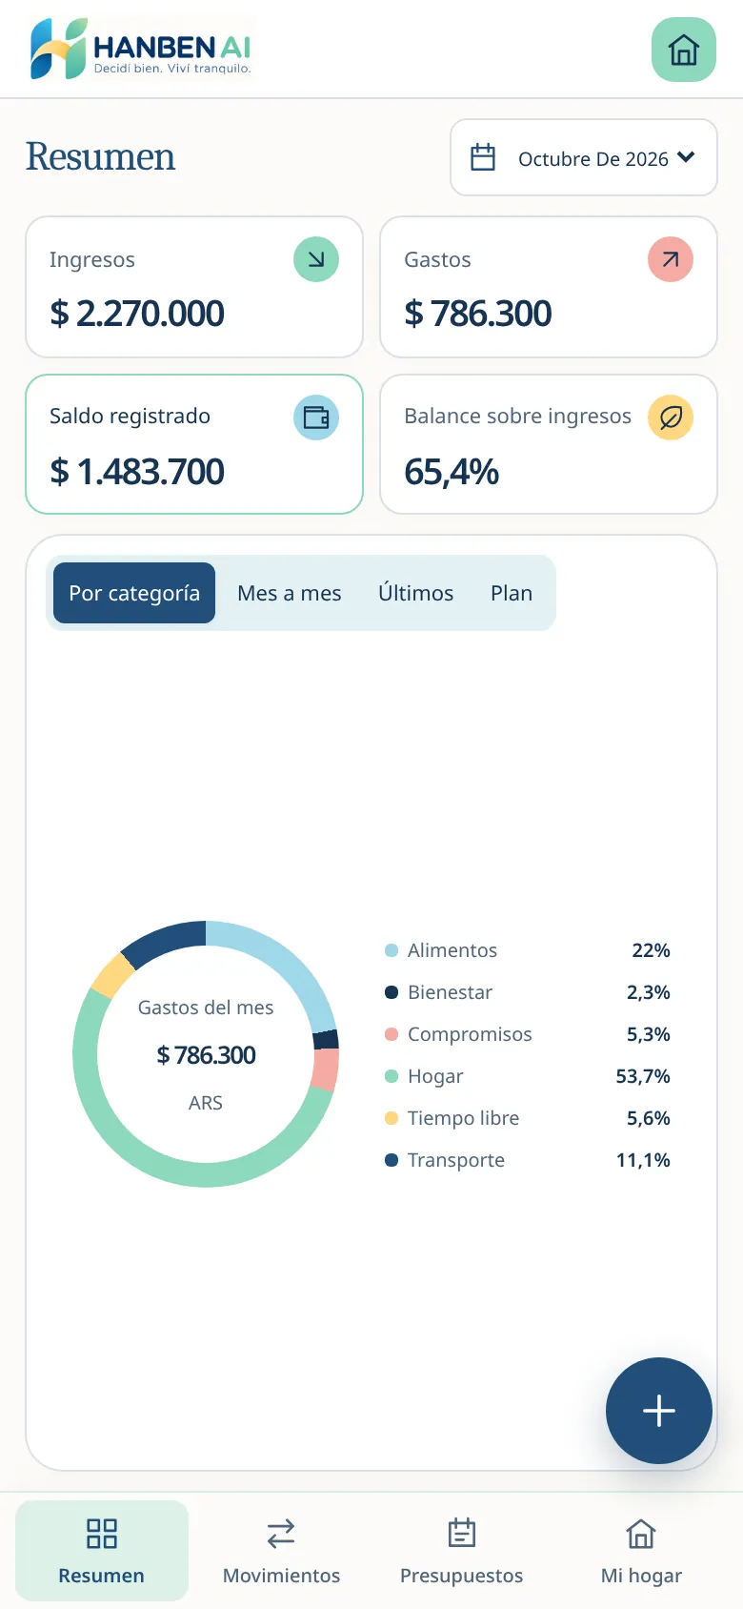Click the 11,1% Transporte percentage
743x1609 pixels.
[643, 1160]
